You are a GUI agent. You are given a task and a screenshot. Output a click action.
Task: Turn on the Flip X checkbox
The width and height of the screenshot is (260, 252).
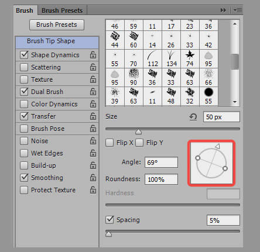pyautogui.click(x=110, y=143)
